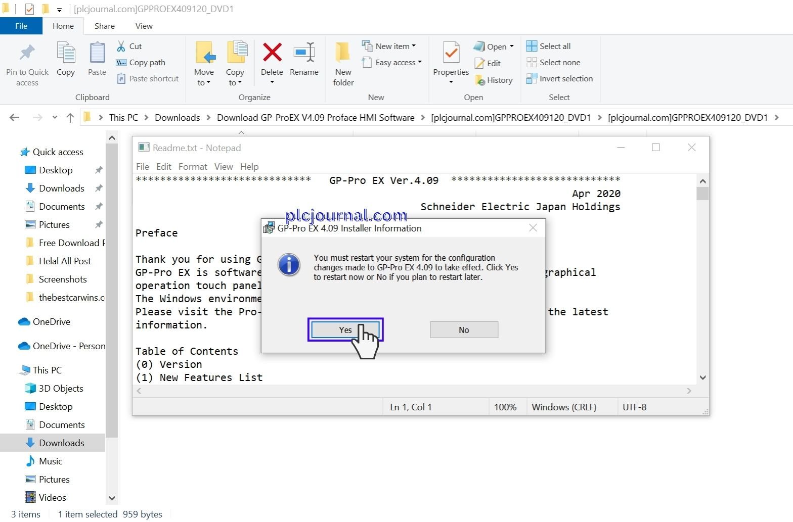The width and height of the screenshot is (793, 522).
Task: Select Screenshots folder in Quick access
Action: 63,279
